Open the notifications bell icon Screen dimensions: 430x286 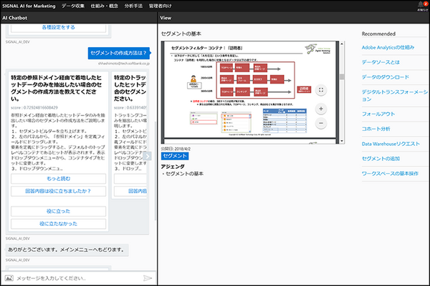click(420, 6)
